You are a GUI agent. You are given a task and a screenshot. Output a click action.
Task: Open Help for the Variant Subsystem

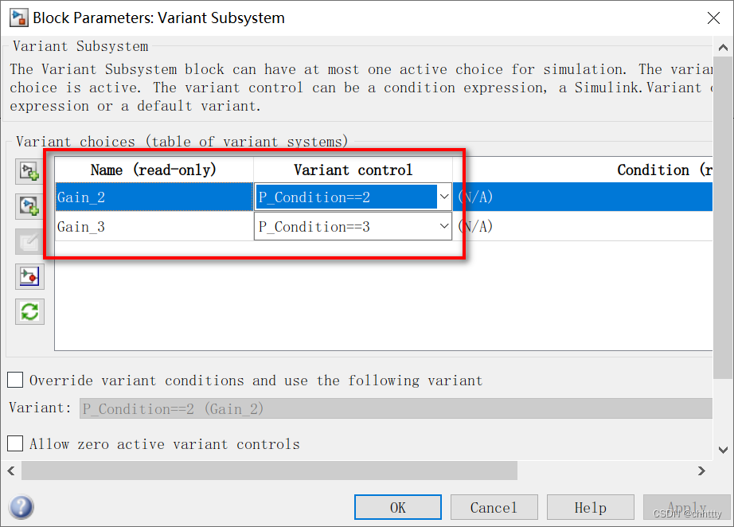click(590, 507)
